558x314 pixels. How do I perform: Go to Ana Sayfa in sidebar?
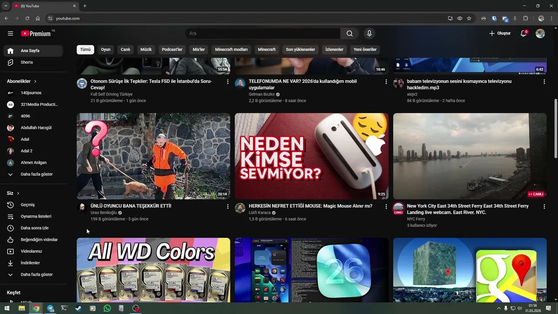coord(33,51)
